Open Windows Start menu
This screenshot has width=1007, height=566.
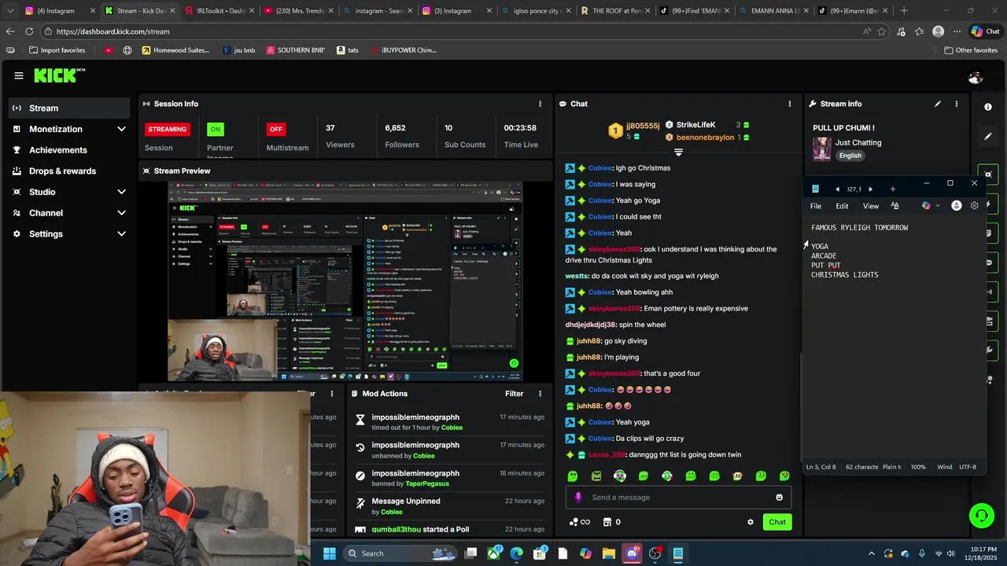point(330,553)
